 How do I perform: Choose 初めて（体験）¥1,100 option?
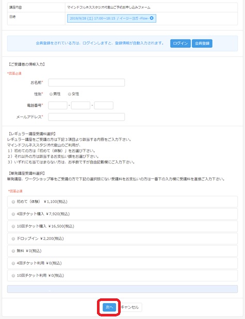coord(122,202)
